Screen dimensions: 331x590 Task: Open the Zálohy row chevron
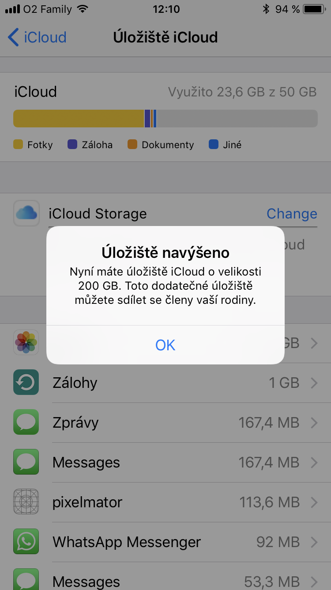tap(314, 383)
